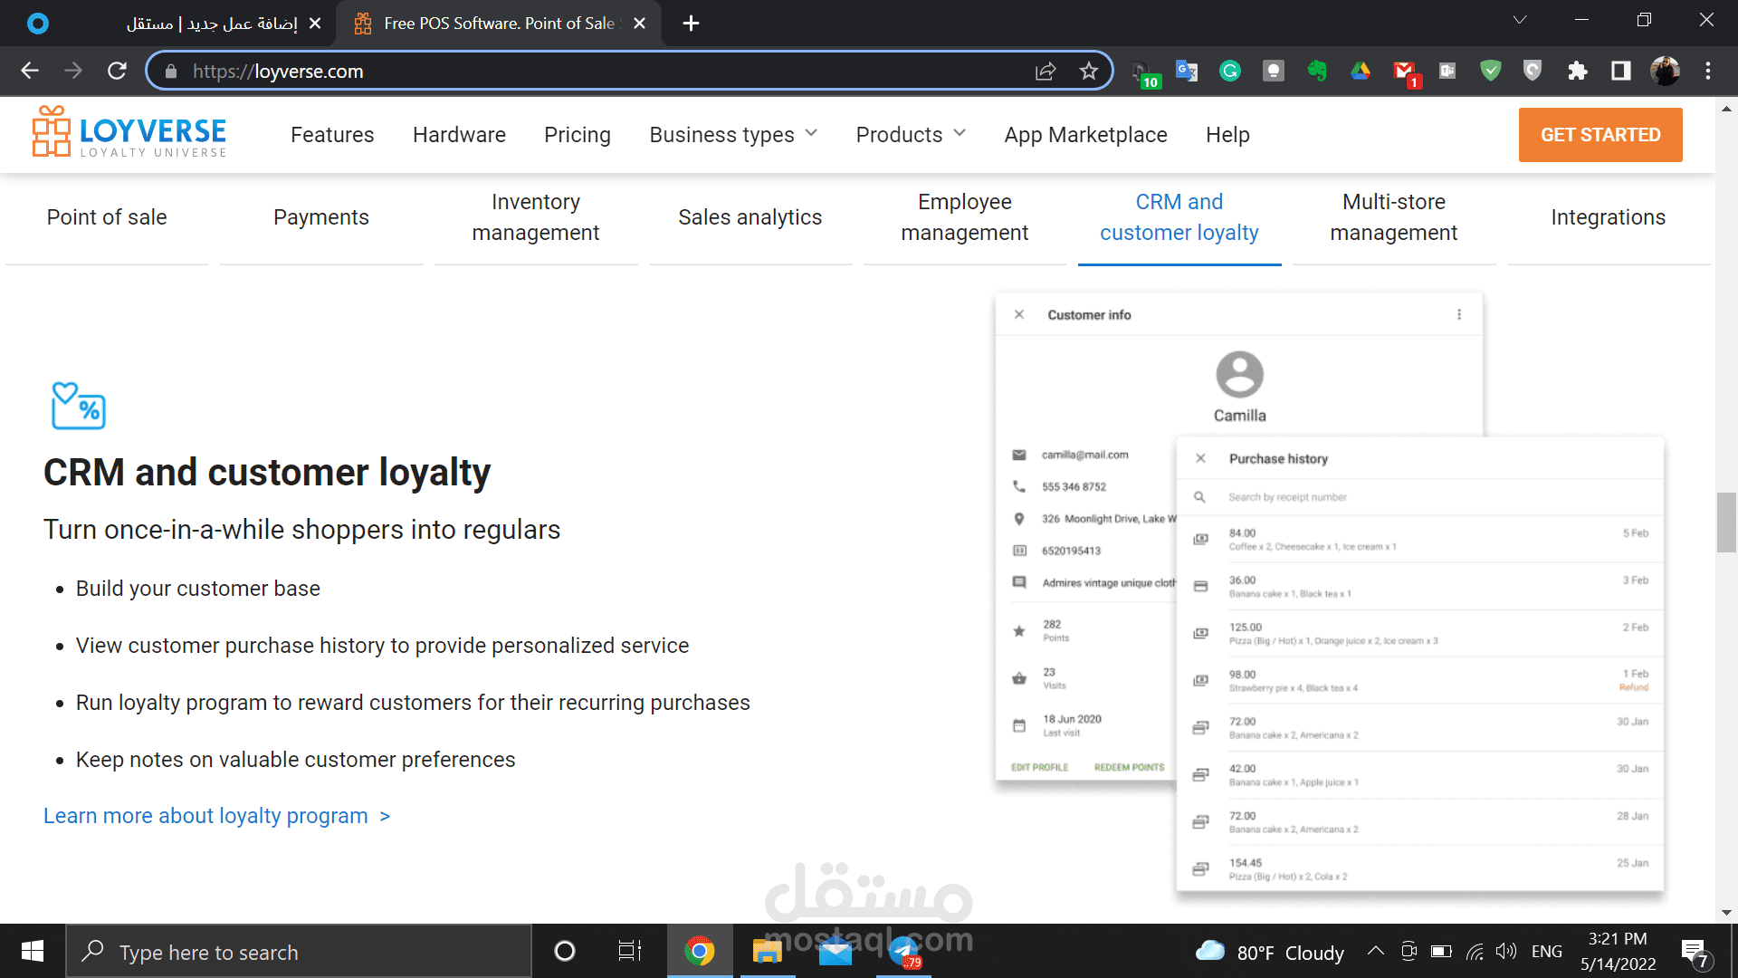This screenshot has width=1738, height=978.
Task: Expand the Products dropdown menu
Action: pyautogui.click(x=911, y=135)
